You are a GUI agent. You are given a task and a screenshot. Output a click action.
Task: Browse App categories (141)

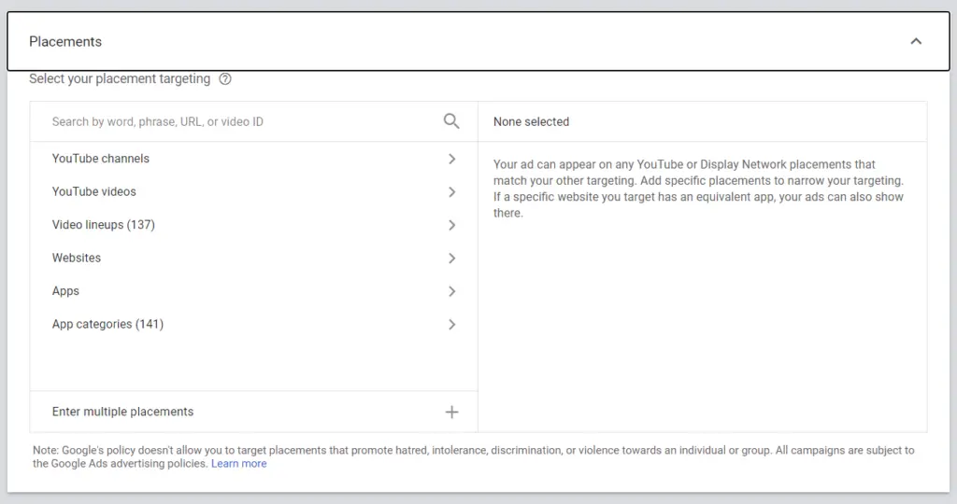tap(107, 324)
